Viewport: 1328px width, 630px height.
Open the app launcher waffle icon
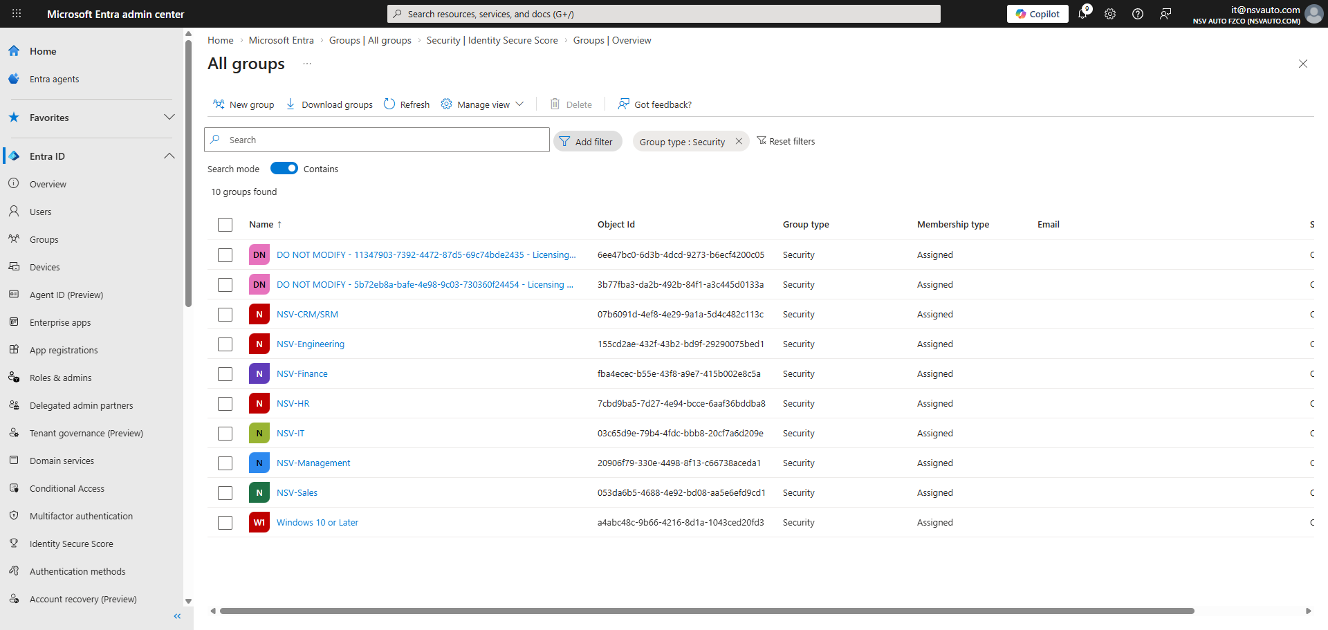(x=17, y=14)
